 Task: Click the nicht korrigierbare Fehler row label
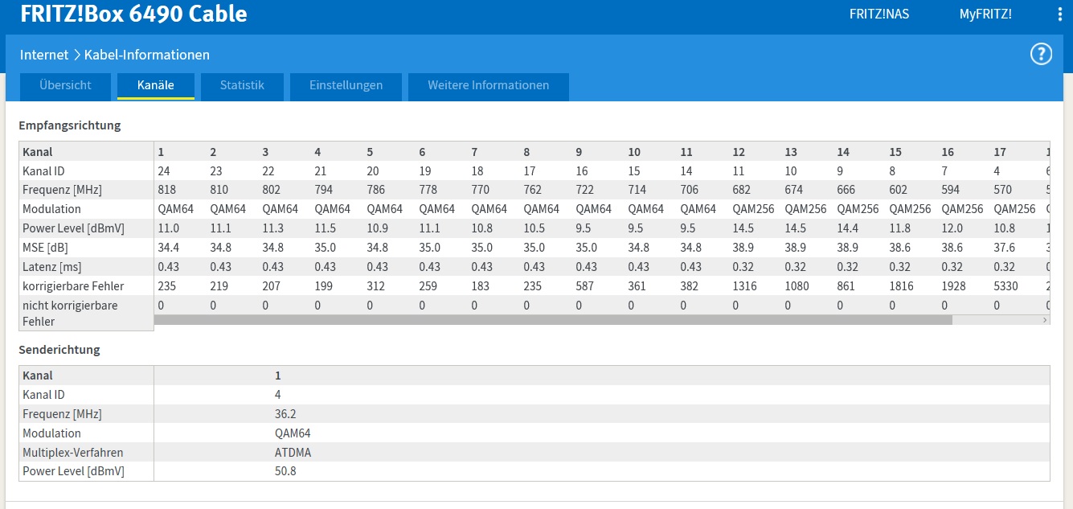coord(70,314)
